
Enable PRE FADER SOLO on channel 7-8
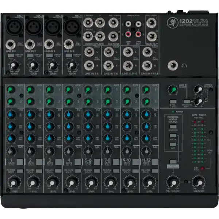point(116,171)
